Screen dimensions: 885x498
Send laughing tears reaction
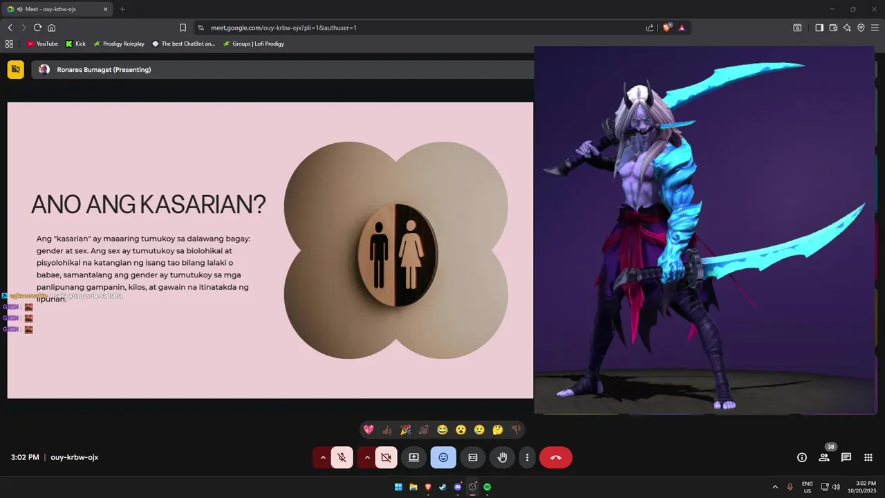coord(442,430)
